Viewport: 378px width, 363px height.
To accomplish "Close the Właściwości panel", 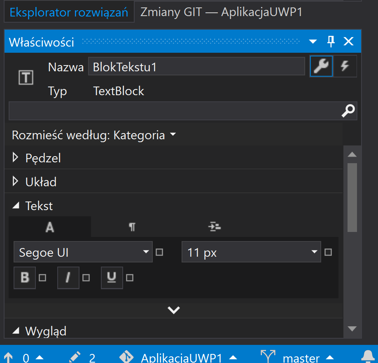I will (x=349, y=42).
